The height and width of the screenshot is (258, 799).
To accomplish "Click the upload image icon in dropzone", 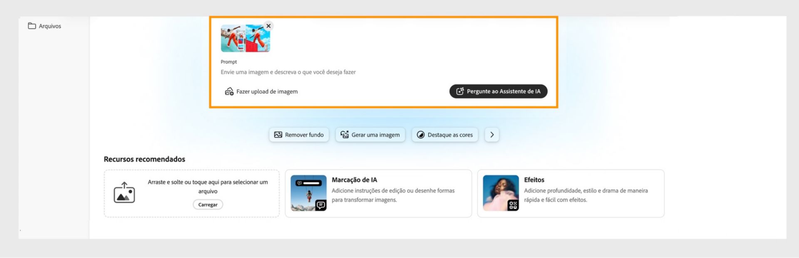I will click(124, 192).
